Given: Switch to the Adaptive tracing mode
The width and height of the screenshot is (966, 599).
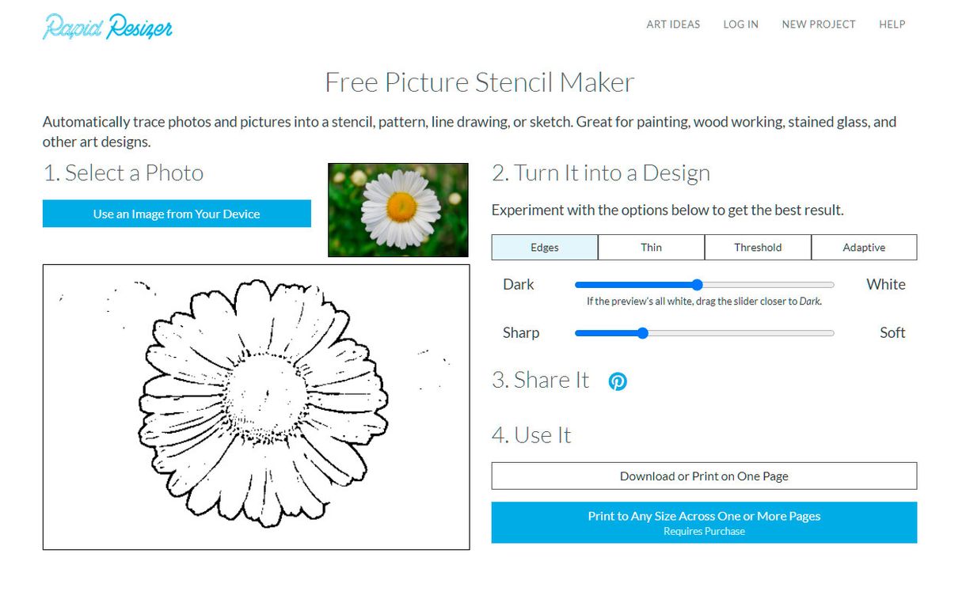Looking at the screenshot, I should (x=864, y=247).
